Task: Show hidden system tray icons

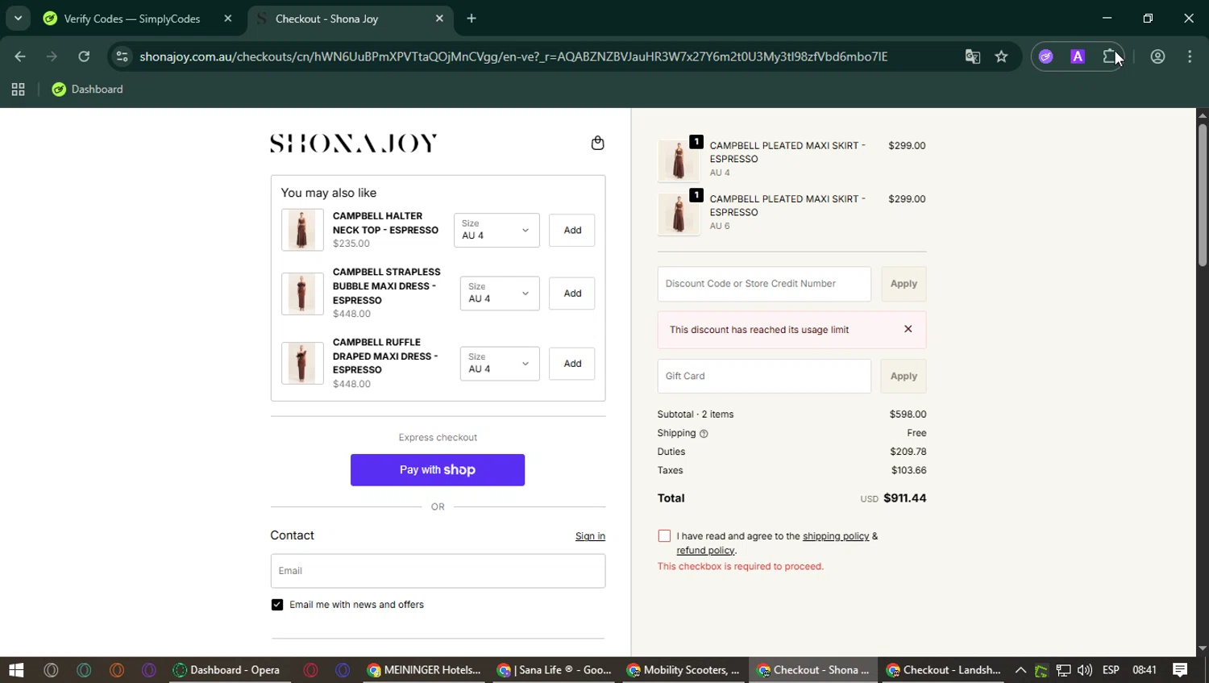Action: coord(1020,670)
